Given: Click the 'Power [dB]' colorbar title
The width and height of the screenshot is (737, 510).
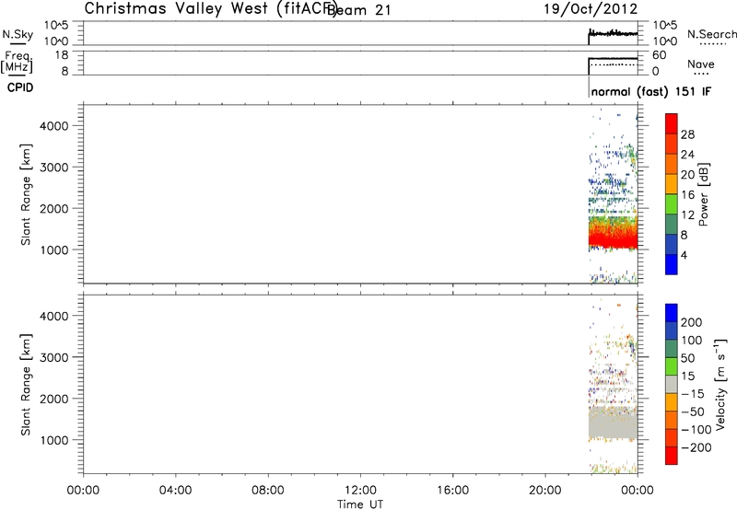Looking at the screenshot, I should coord(703,194).
